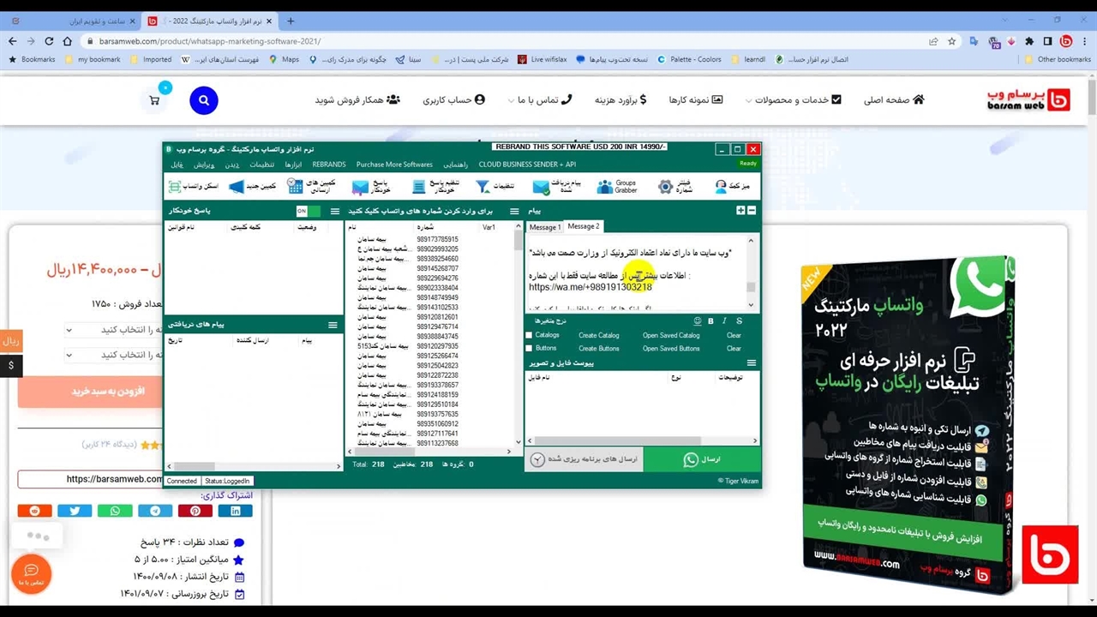The width and height of the screenshot is (1097, 617).
Task: Switch to the Message 1 tab
Action: (x=544, y=227)
